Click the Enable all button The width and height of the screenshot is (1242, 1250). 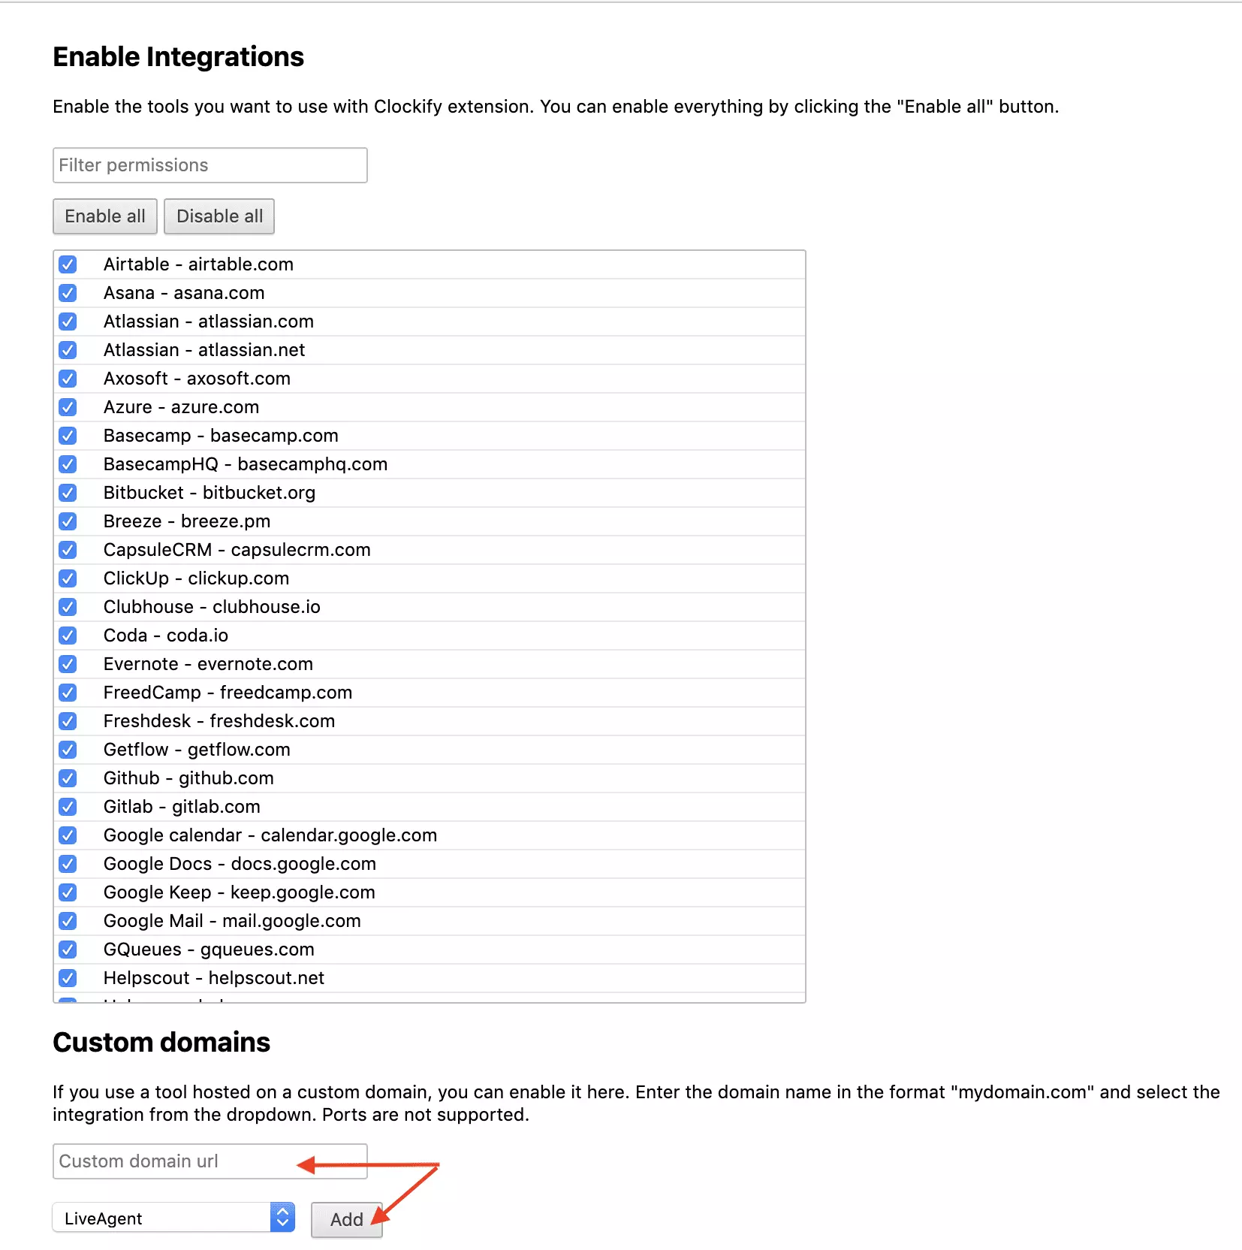coord(104,216)
